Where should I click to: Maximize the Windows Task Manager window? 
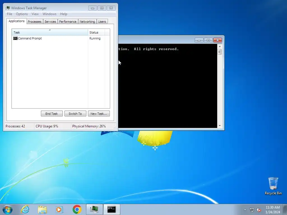coord(102,8)
